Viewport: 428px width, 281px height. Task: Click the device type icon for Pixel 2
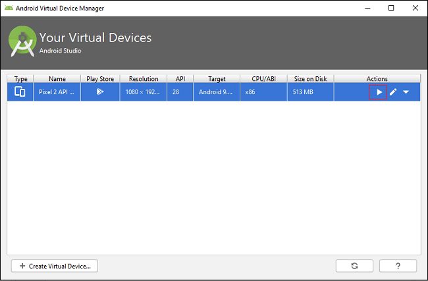tap(20, 91)
